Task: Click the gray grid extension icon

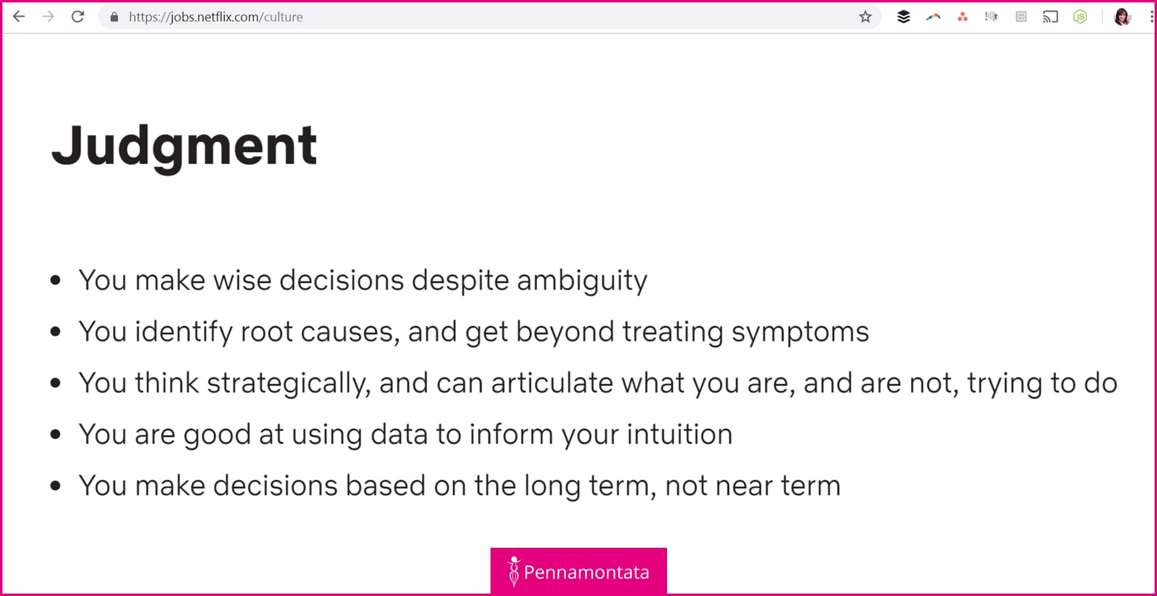Action: [x=1021, y=17]
